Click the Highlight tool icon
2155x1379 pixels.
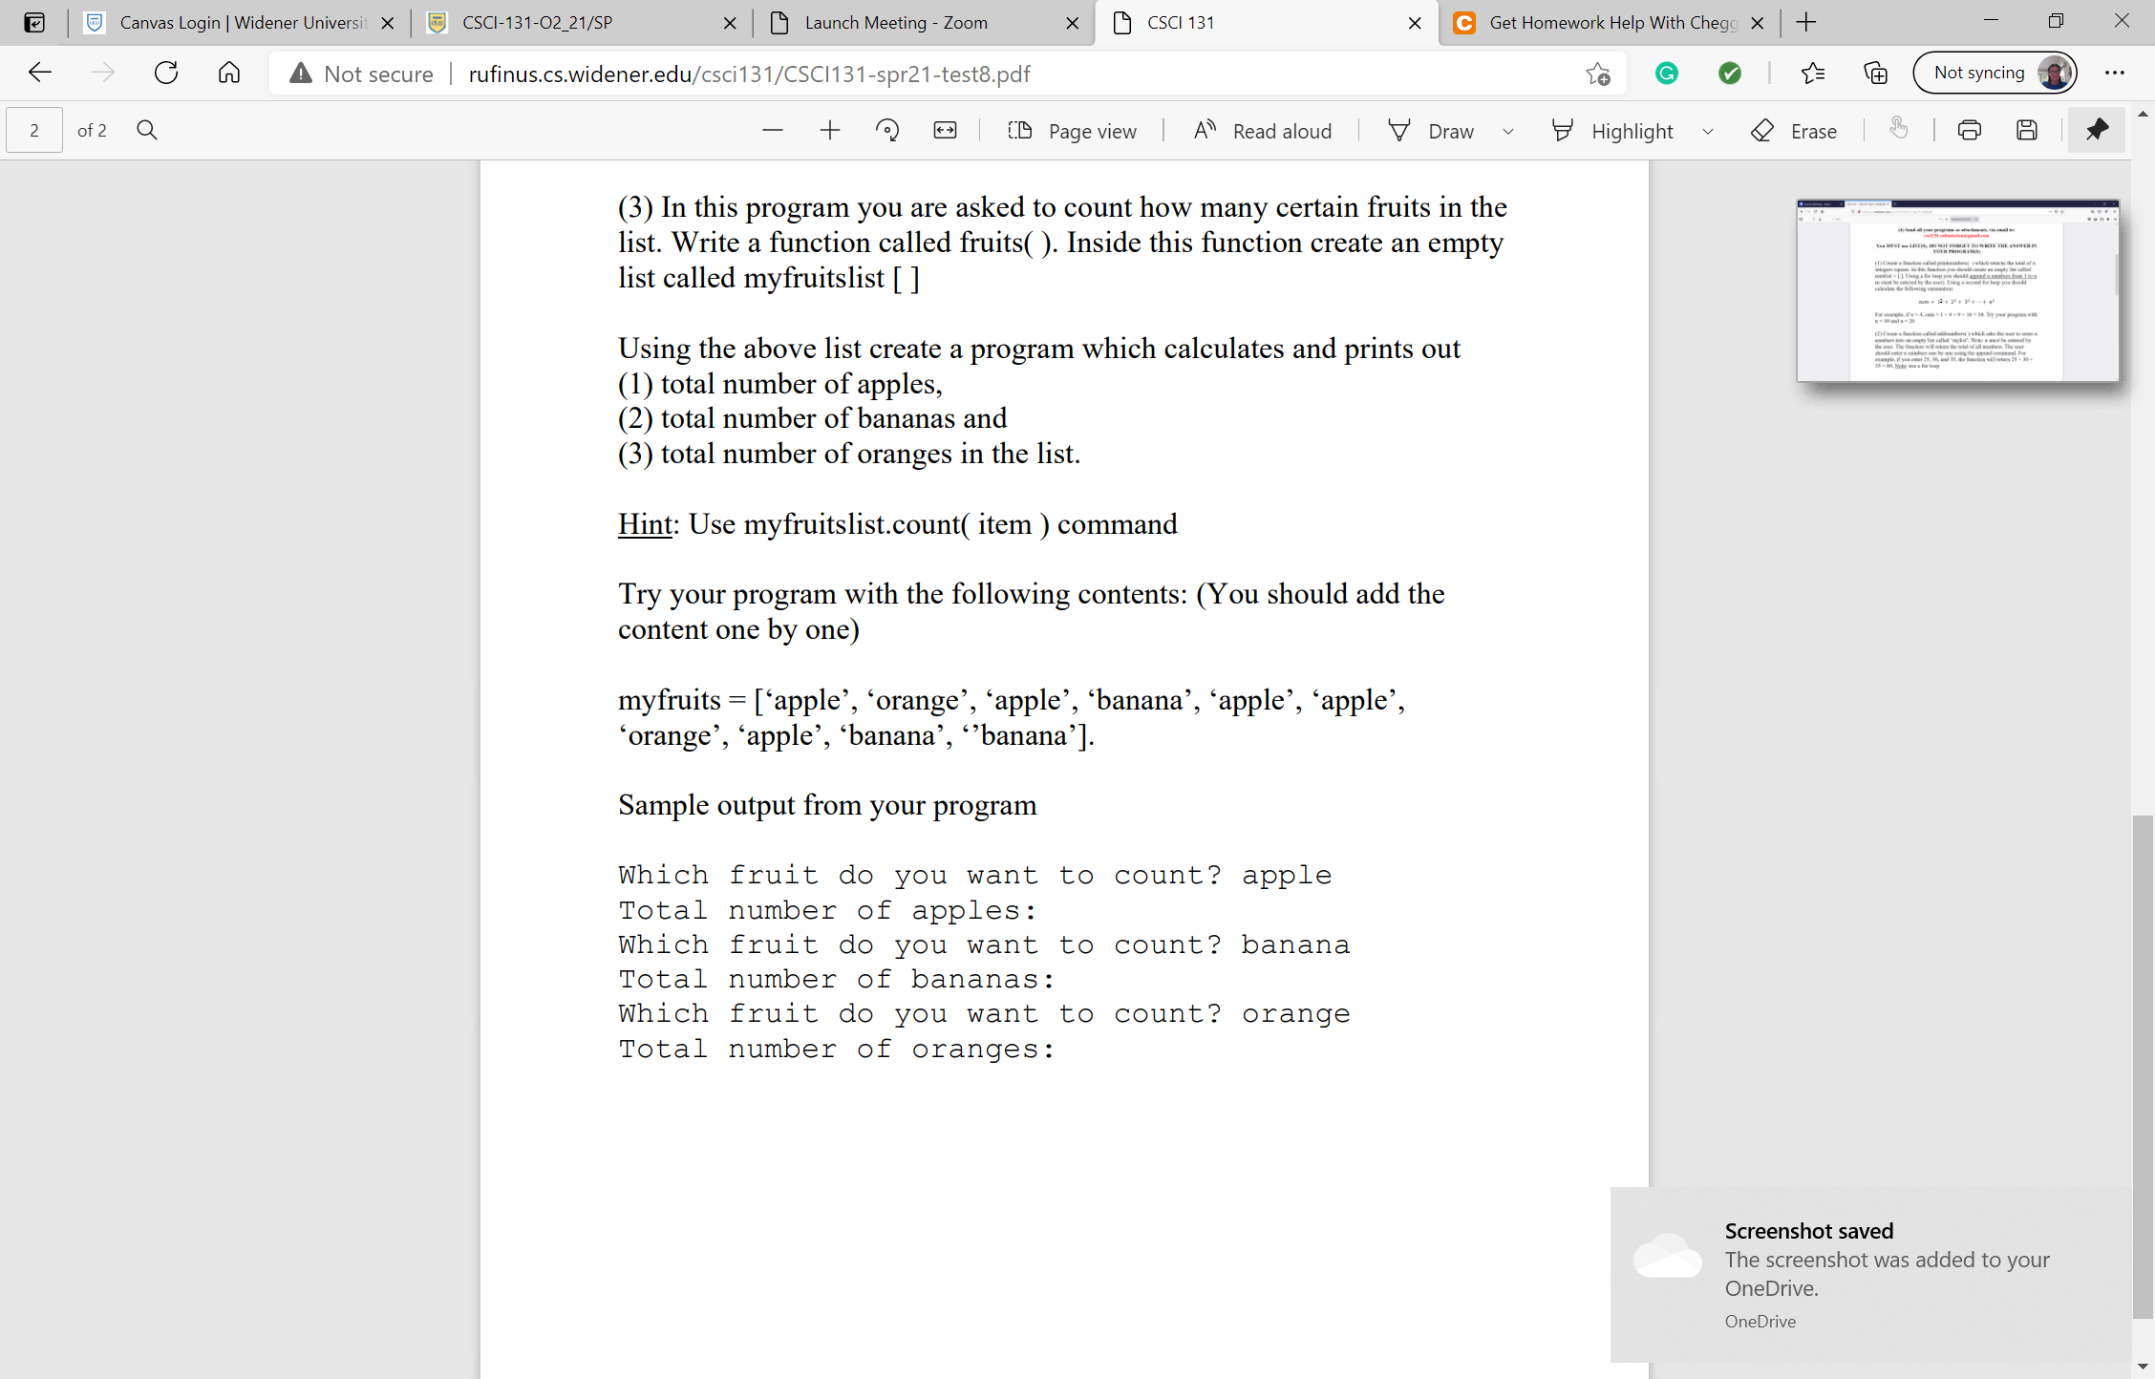click(1563, 129)
